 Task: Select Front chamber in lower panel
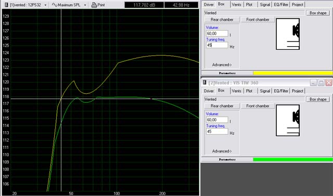pyautogui.click(x=258, y=106)
